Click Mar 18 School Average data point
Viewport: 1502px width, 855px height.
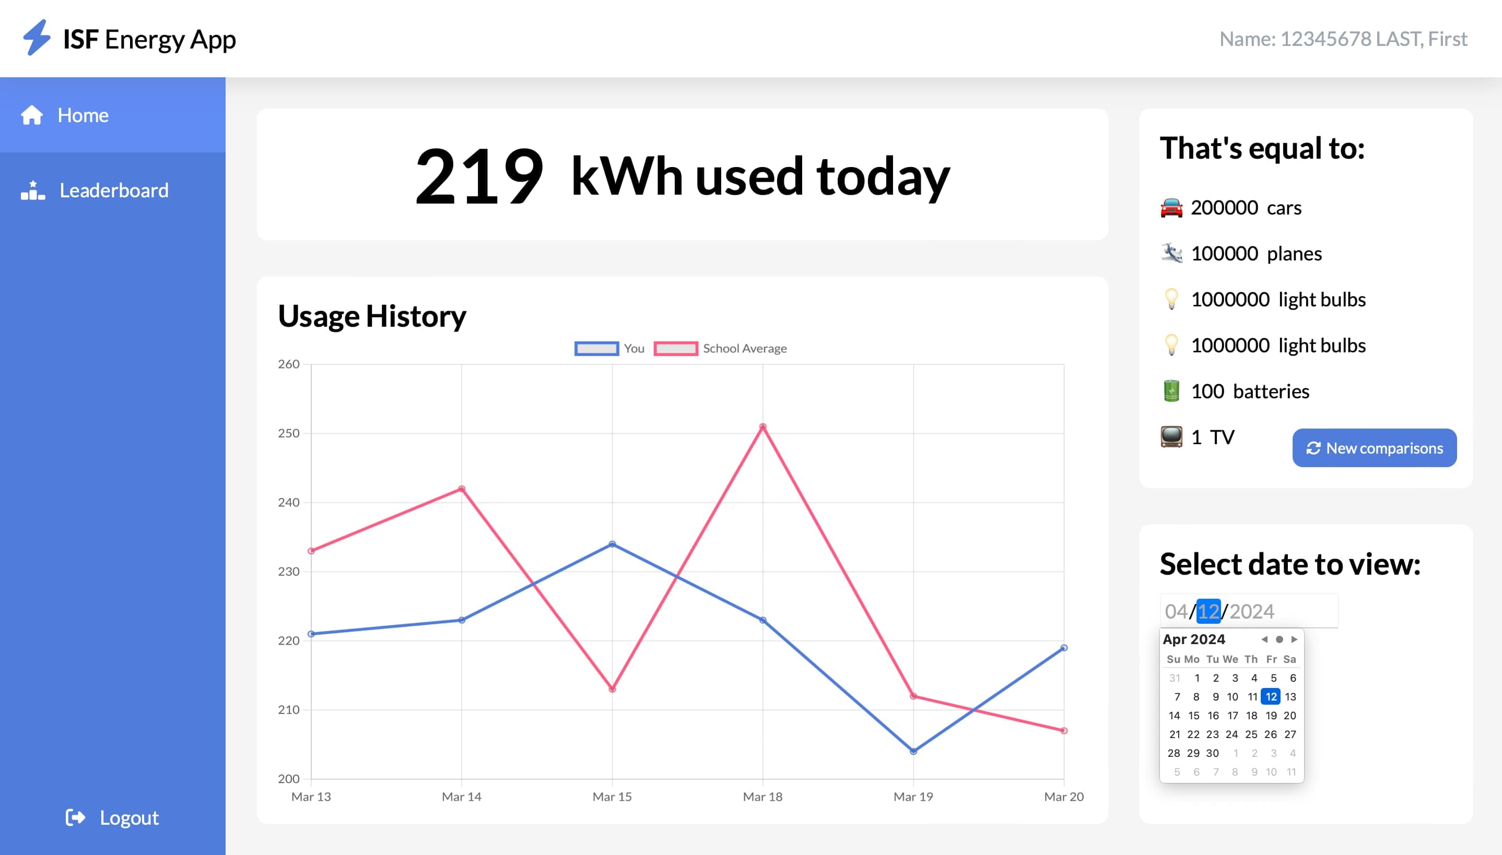[762, 427]
